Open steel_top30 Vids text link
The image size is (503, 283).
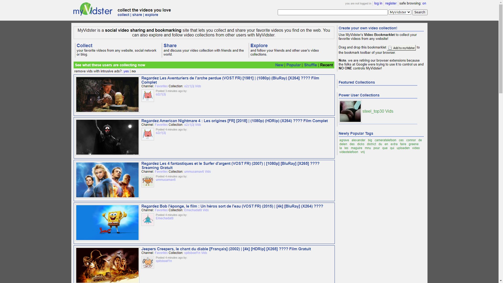click(378, 111)
